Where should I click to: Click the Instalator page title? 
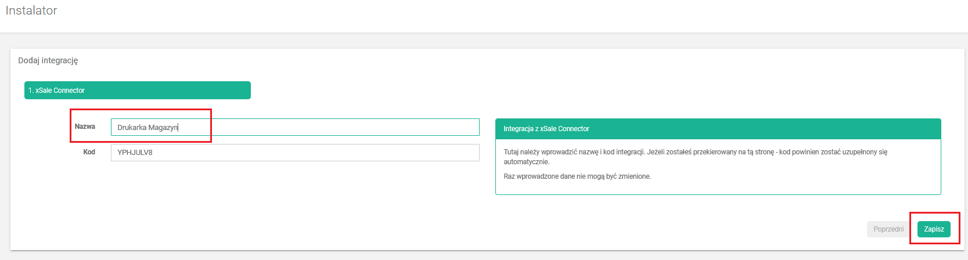click(x=31, y=10)
